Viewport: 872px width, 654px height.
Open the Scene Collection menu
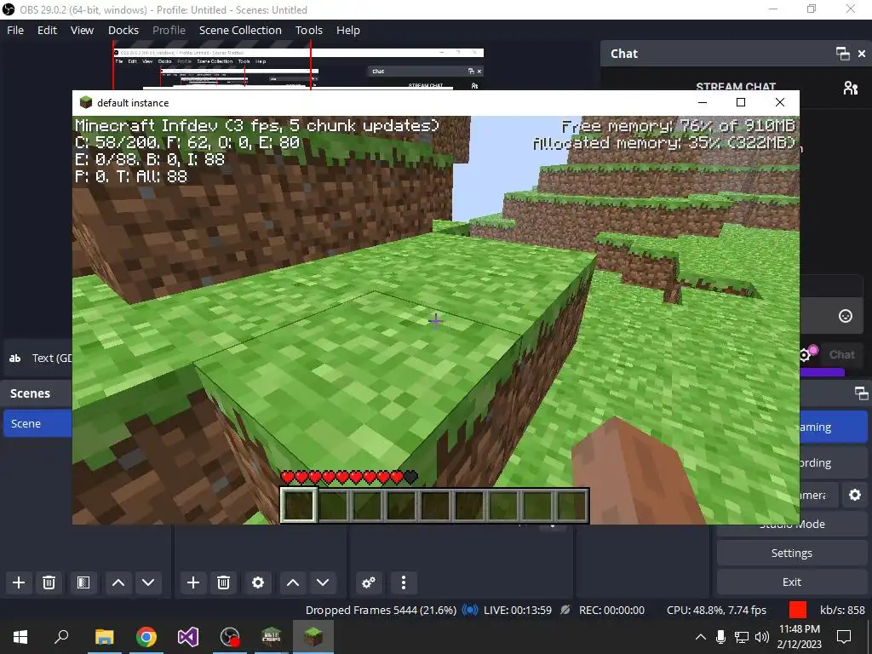point(240,30)
